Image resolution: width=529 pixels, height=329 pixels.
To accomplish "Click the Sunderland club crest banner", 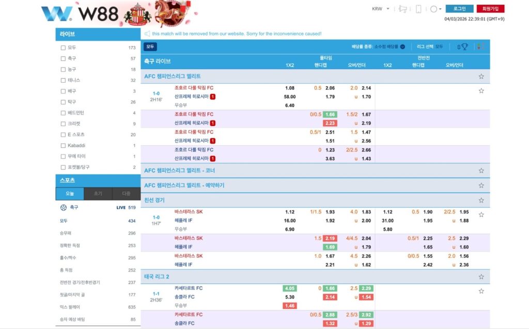I will pyautogui.click(x=137, y=14).
